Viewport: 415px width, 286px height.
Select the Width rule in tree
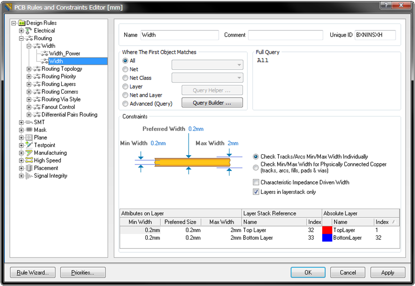click(x=56, y=61)
